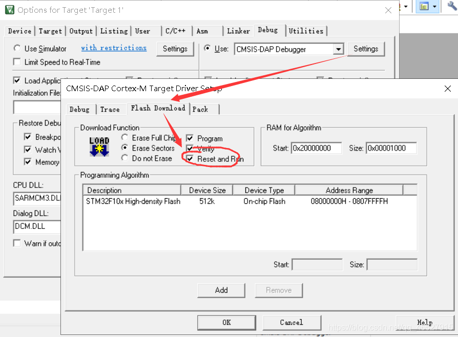Viewport: 458px width, 337px height.
Task: Toggle the Program checkbox
Action: 190,138
